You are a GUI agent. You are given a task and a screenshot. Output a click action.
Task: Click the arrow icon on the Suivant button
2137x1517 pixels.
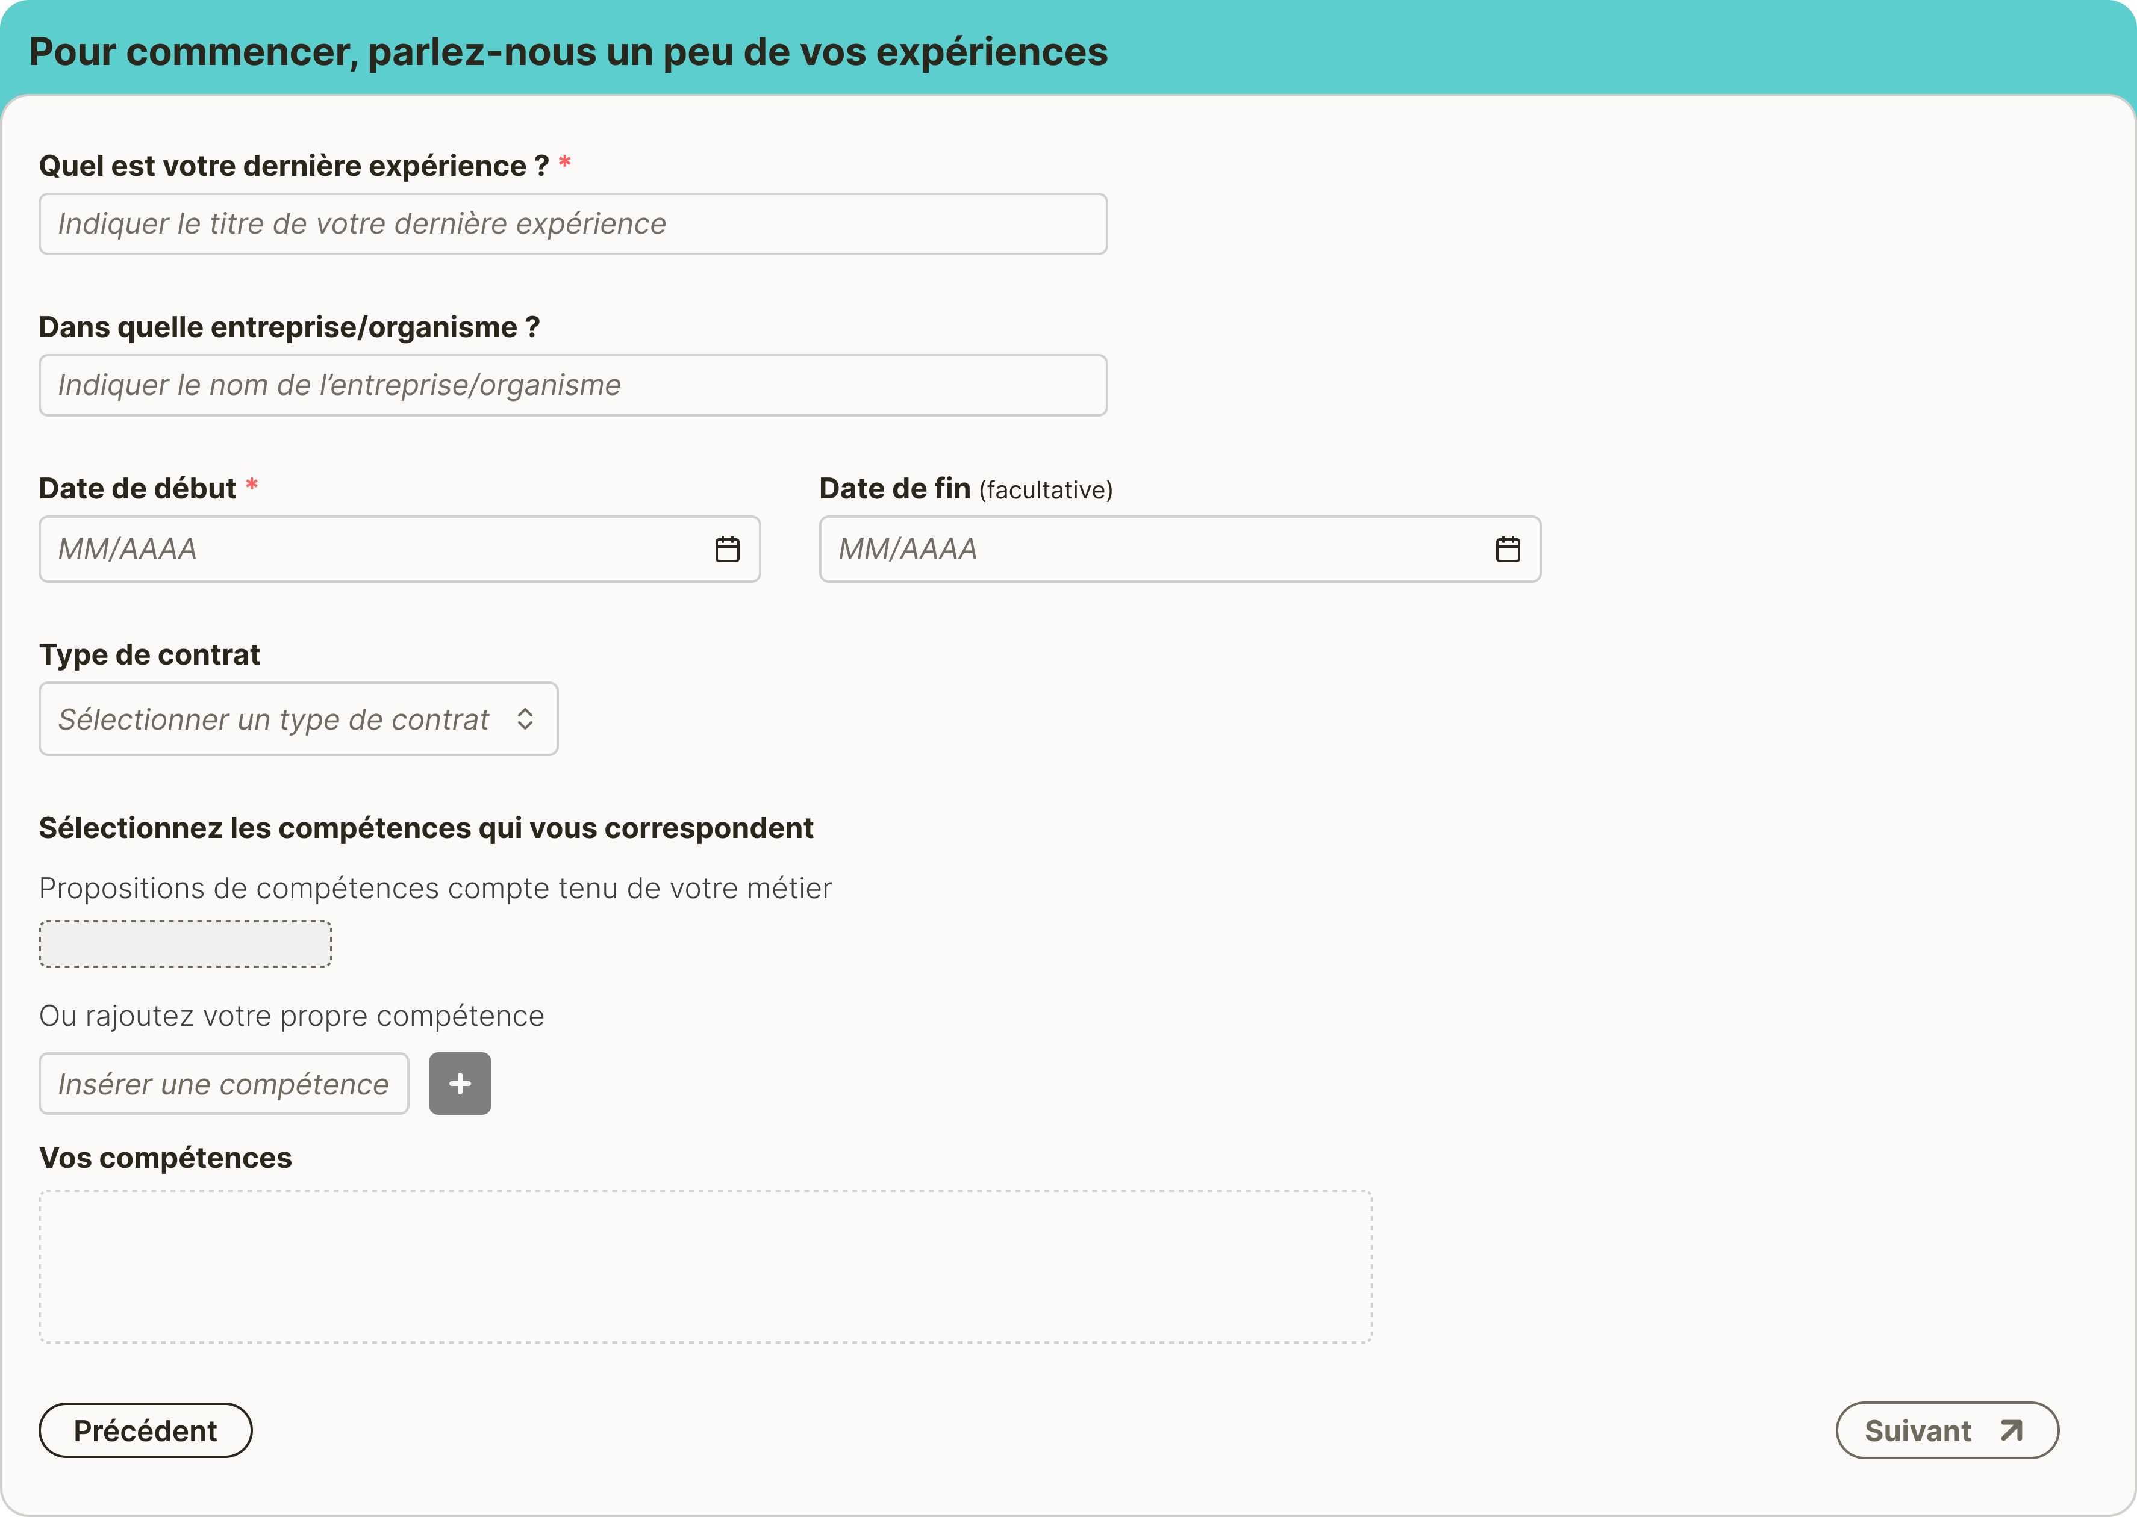[2012, 1430]
